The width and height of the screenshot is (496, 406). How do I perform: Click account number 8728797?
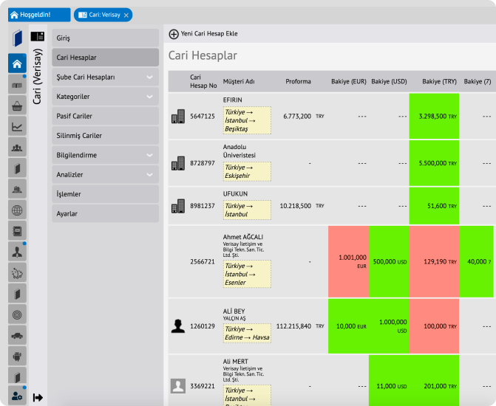[202, 163]
